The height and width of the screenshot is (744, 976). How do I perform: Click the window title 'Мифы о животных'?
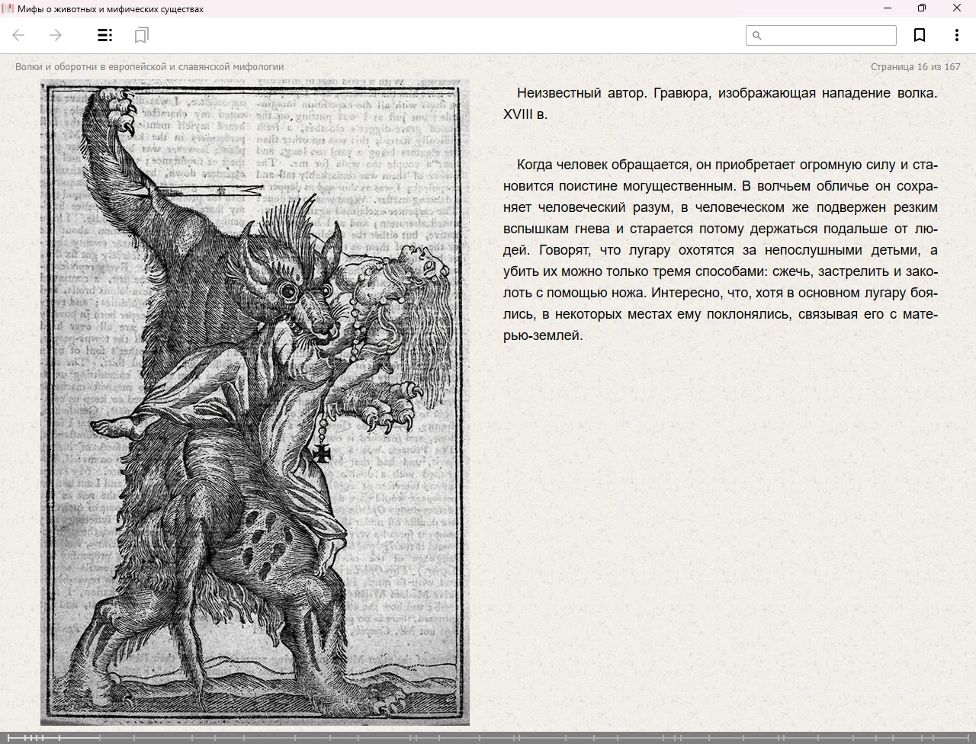[x=111, y=8]
